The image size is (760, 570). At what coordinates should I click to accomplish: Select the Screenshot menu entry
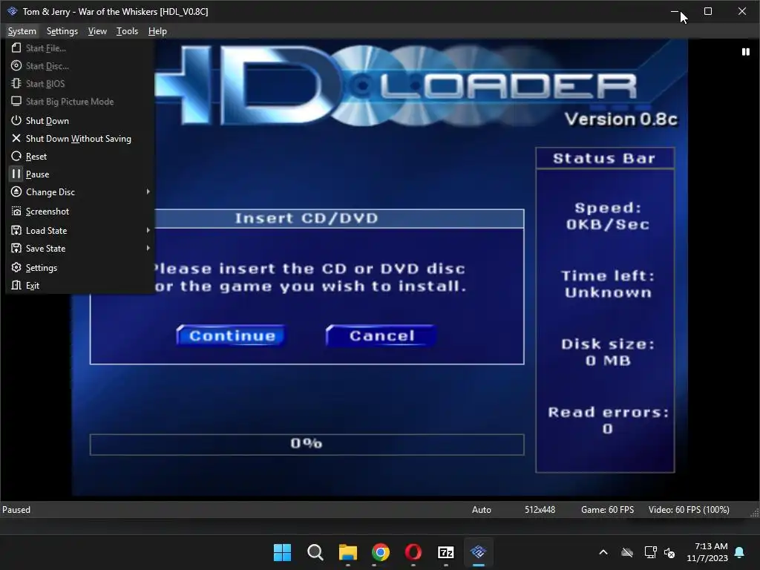[x=80, y=212]
